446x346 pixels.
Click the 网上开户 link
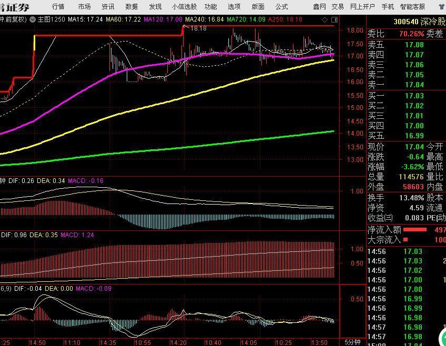pos(362,7)
